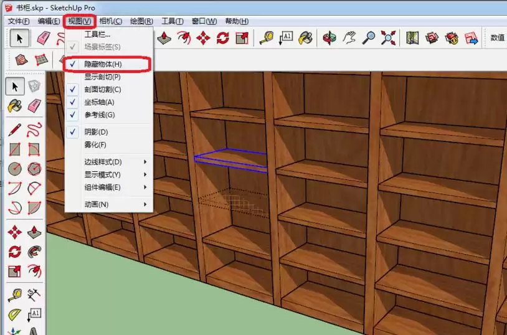Open the 文件(F) menu

coord(19,21)
